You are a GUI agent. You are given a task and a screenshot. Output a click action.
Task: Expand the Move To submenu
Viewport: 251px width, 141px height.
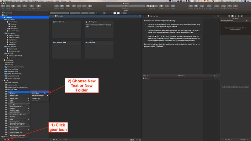click(x=19, y=105)
